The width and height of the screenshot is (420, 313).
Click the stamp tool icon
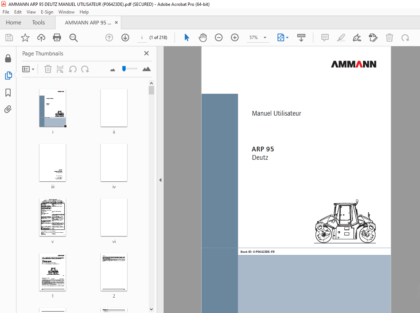click(x=373, y=38)
